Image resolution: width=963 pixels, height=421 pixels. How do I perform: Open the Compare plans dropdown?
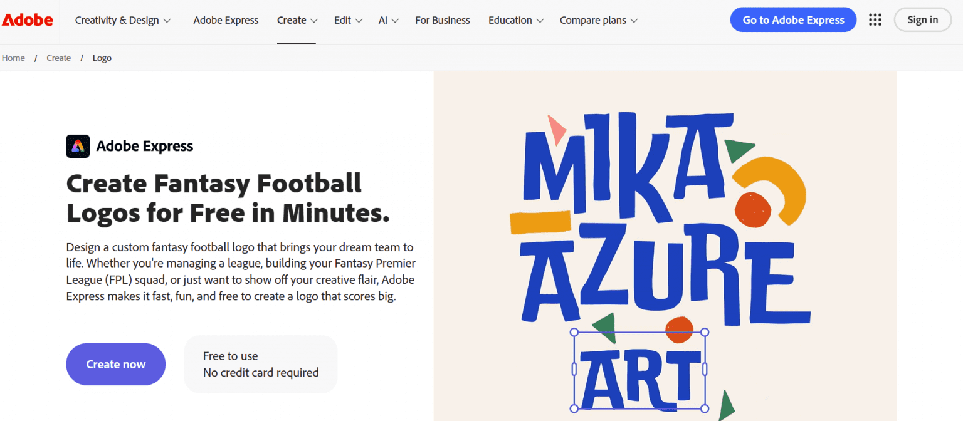point(598,20)
